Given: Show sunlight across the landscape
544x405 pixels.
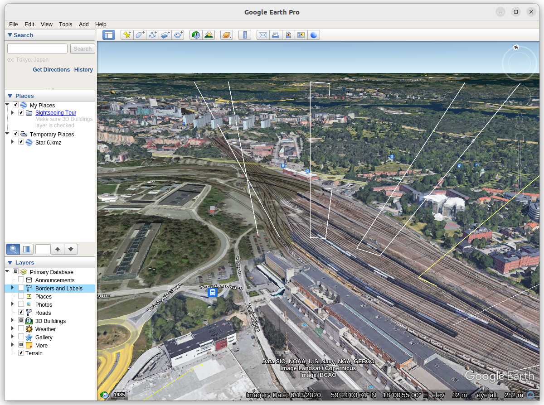Looking at the screenshot, I should tap(209, 35).
